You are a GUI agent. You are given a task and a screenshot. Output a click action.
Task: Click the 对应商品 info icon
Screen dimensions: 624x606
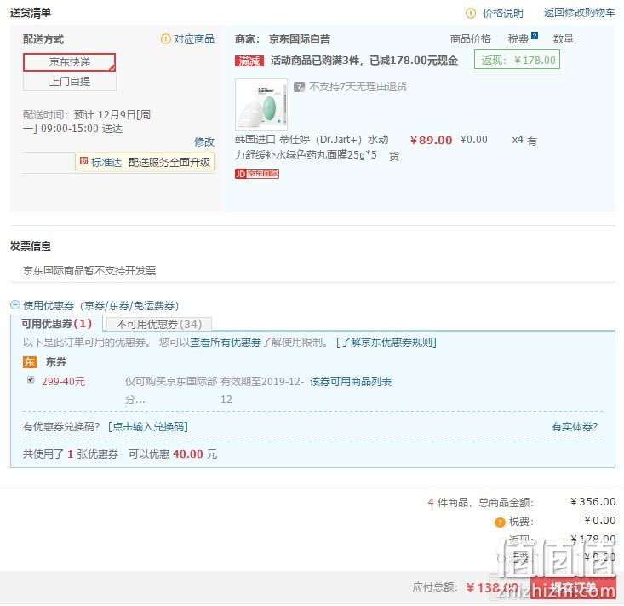pos(165,39)
